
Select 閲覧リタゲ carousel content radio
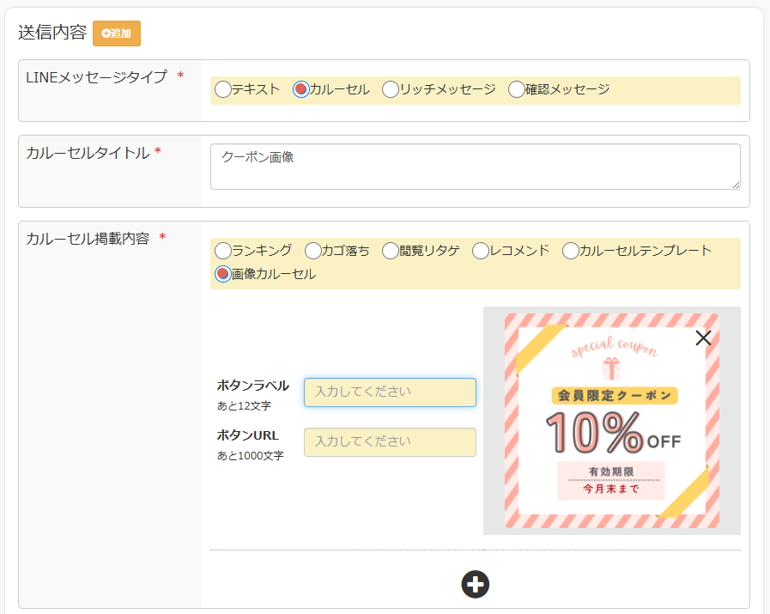pos(391,251)
